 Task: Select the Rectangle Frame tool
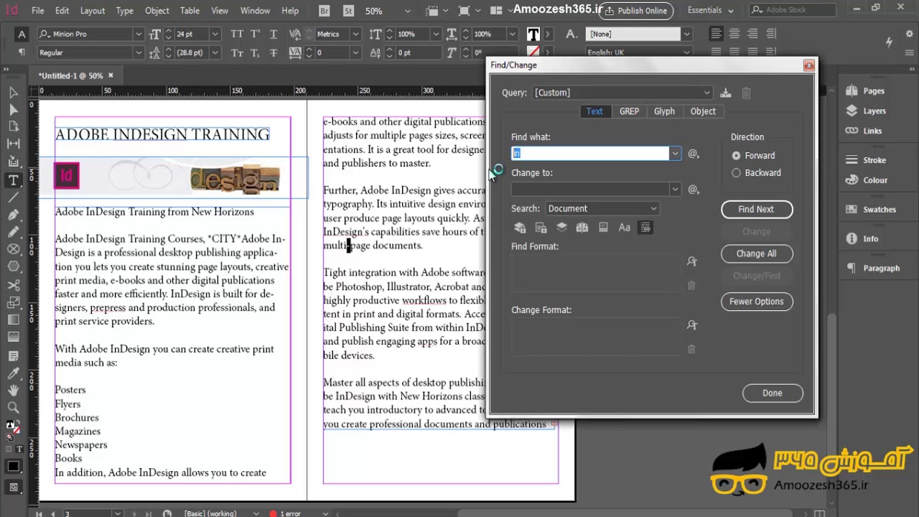click(x=13, y=249)
